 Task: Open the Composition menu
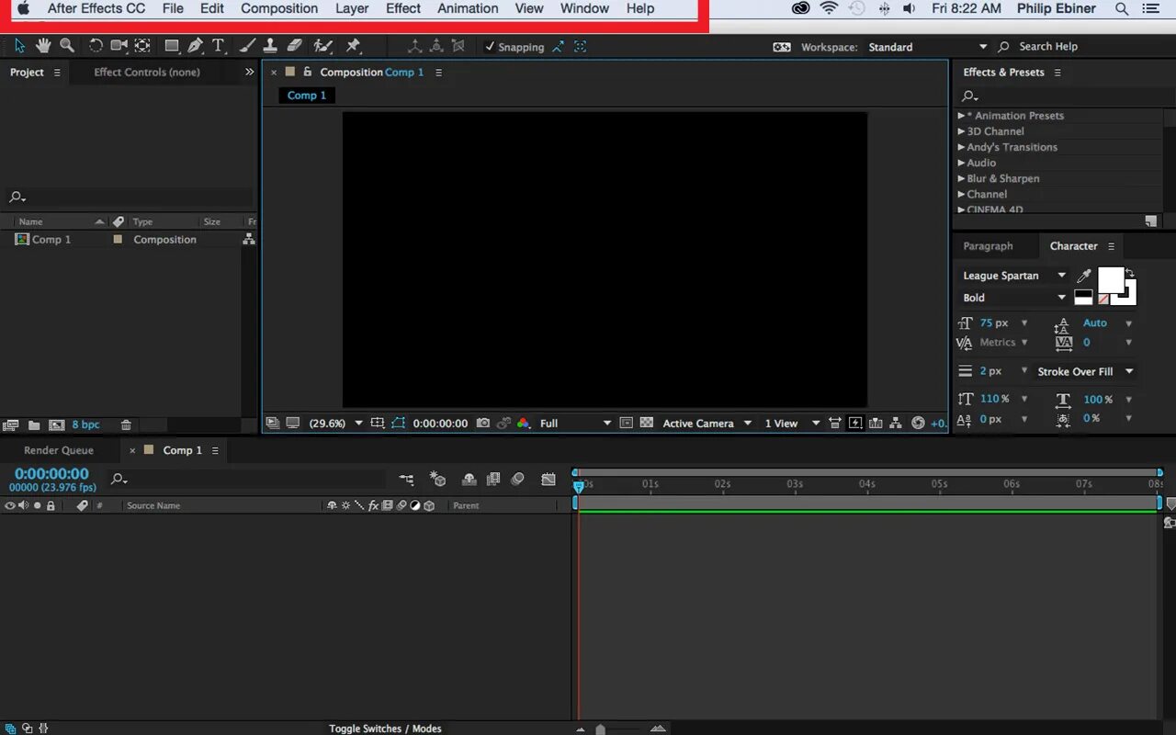coord(279,8)
